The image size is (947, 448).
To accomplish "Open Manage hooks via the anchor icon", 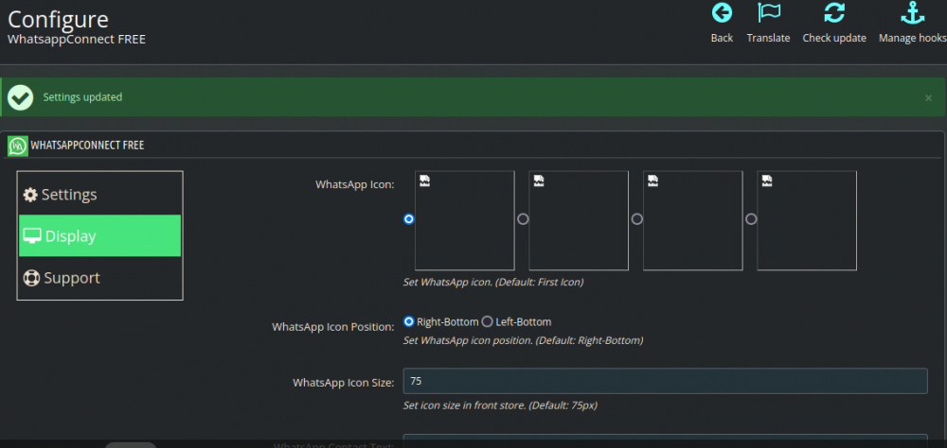I will pyautogui.click(x=913, y=12).
